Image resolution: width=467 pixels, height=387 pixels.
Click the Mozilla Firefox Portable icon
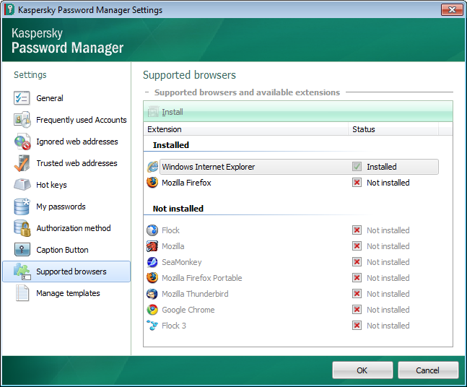point(152,278)
